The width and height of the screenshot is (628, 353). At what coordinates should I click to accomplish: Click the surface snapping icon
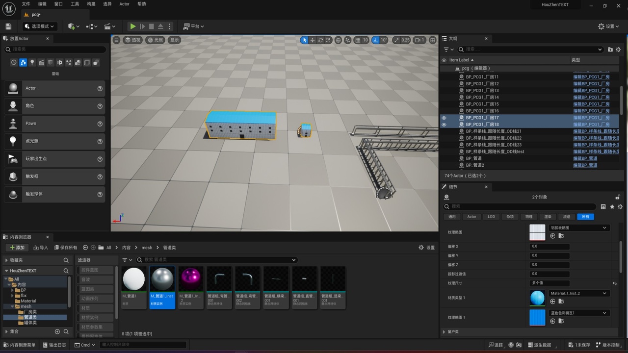point(348,40)
